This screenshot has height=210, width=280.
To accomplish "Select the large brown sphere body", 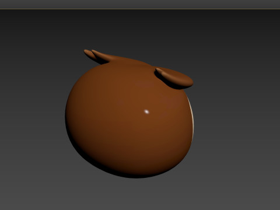I will point(129,118).
